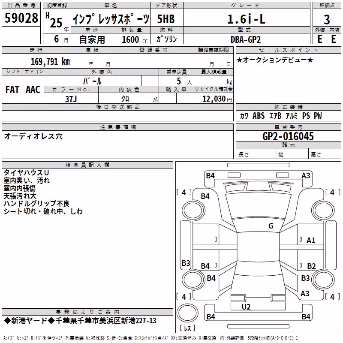Select chassis number GP2-016045
The width and height of the screenshot is (343, 343).
pyautogui.click(x=288, y=136)
